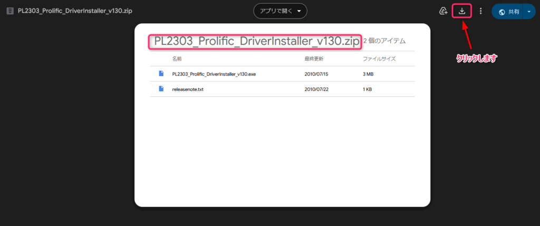The height and width of the screenshot is (226, 540).
Task: Click the download icon in top toolbar
Action: coord(462,11)
